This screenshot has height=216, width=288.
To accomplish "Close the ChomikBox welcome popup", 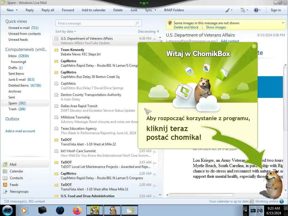I will pos(254,46).
